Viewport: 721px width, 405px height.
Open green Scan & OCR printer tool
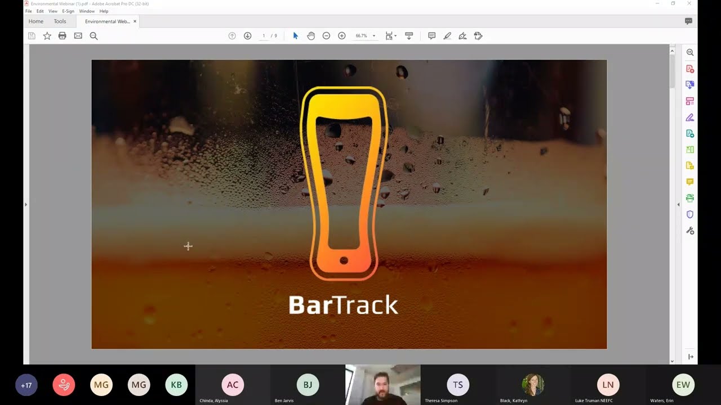(690, 198)
